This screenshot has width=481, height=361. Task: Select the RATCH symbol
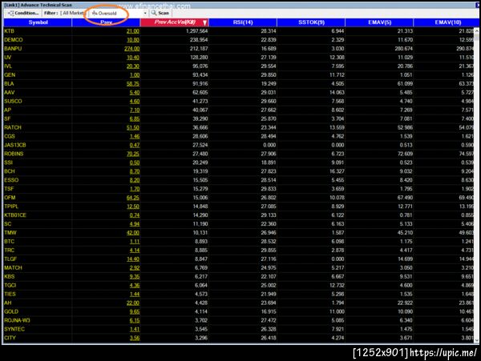click(13, 127)
